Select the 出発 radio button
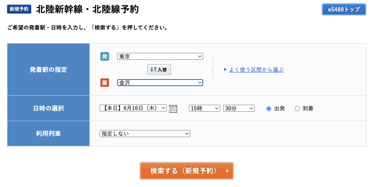Screen dimensions: 375x187 coord(269,109)
